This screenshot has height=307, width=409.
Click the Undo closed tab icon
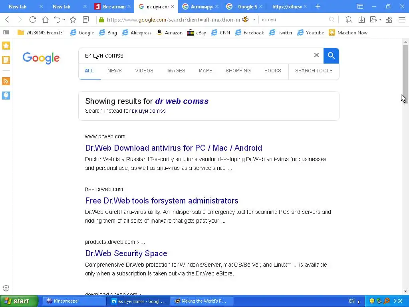pos(57,20)
